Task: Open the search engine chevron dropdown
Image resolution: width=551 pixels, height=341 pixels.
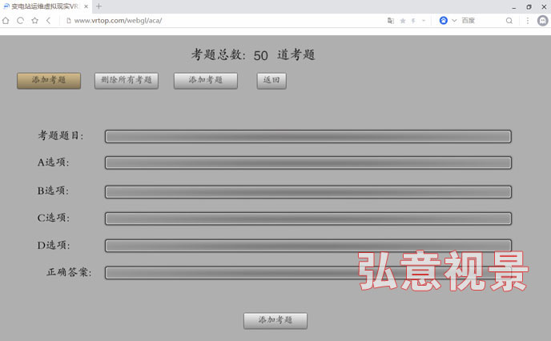Action: (x=454, y=21)
